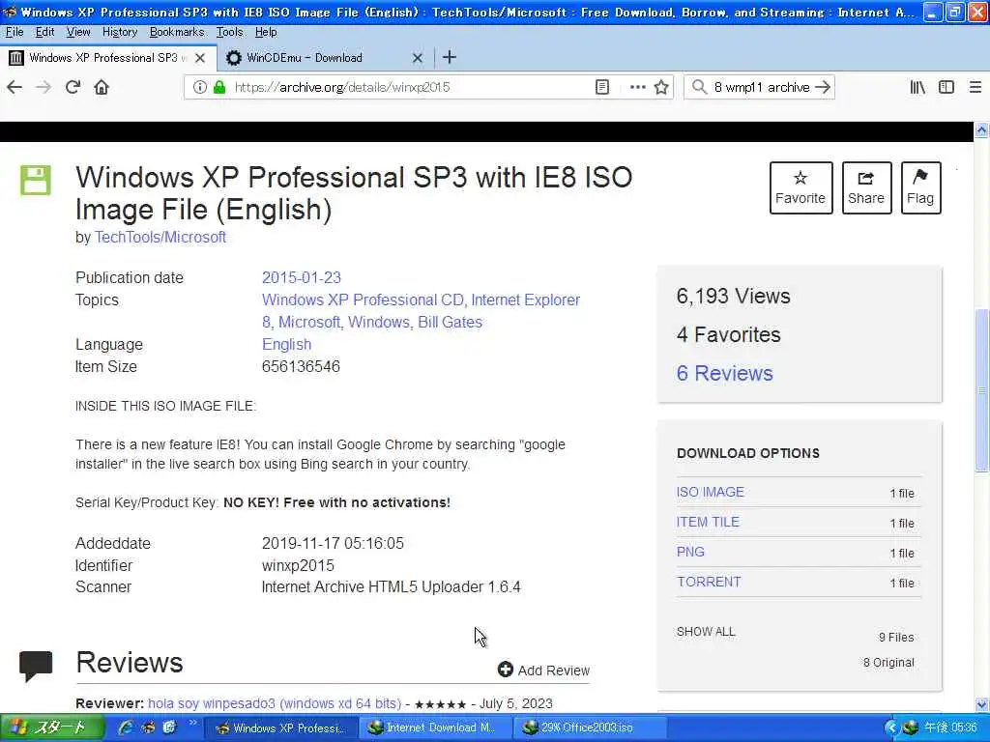Close the WinCDEmu - Download tab
The width and height of the screenshot is (990, 742).
point(418,58)
